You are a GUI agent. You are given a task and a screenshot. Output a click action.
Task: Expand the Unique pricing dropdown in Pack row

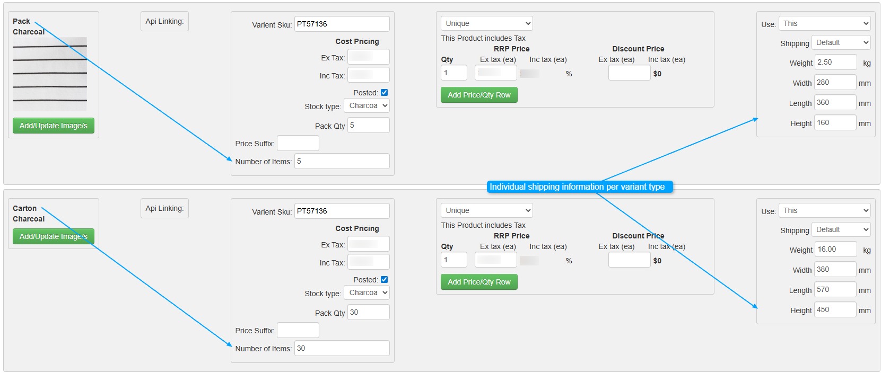coord(486,24)
